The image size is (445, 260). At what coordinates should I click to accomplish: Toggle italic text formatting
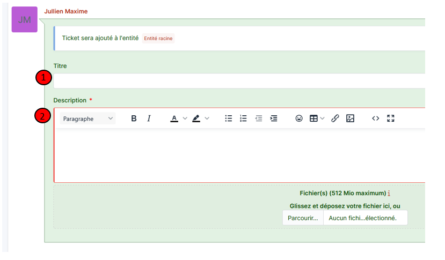point(149,118)
